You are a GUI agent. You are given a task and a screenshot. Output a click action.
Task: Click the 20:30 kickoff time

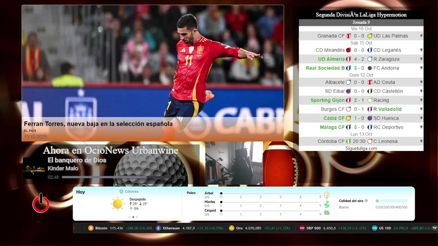coord(359,141)
